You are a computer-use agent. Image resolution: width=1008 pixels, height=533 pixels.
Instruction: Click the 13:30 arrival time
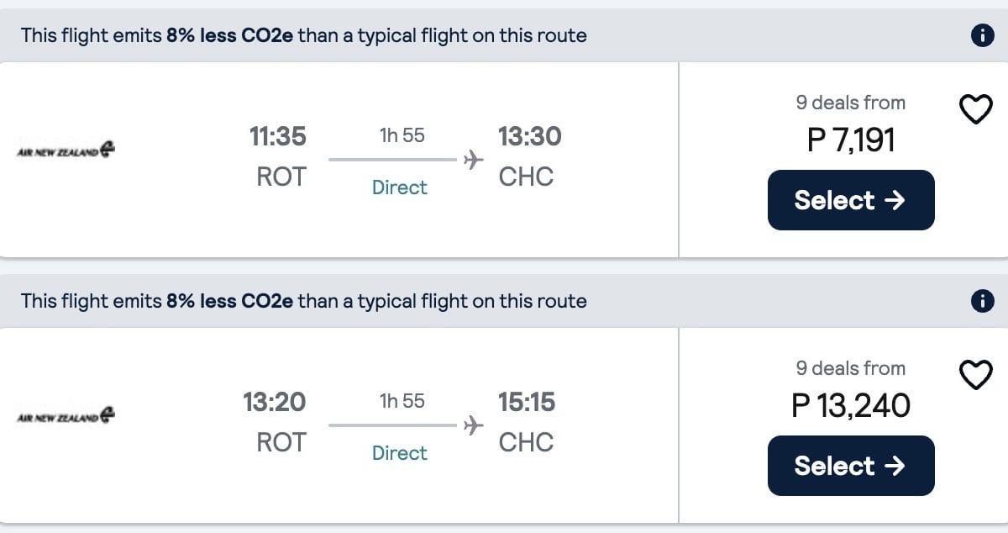point(529,136)
